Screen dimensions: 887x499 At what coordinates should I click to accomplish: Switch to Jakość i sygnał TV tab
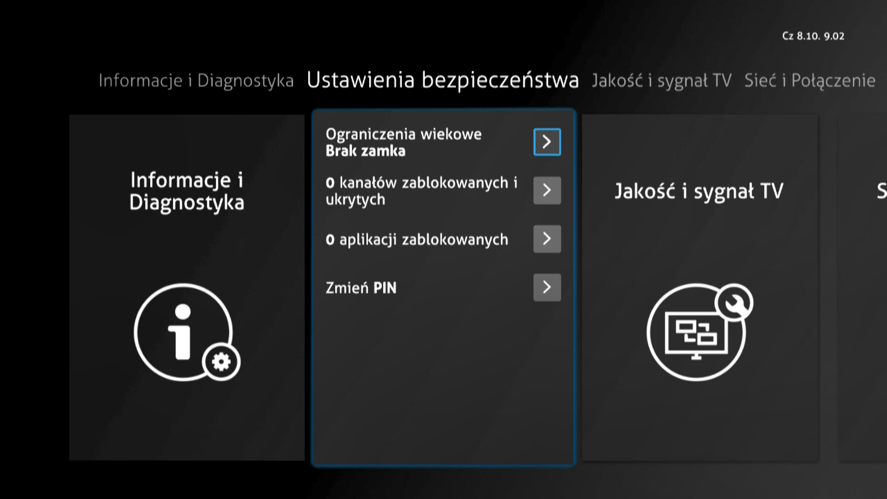pos(662,80)
